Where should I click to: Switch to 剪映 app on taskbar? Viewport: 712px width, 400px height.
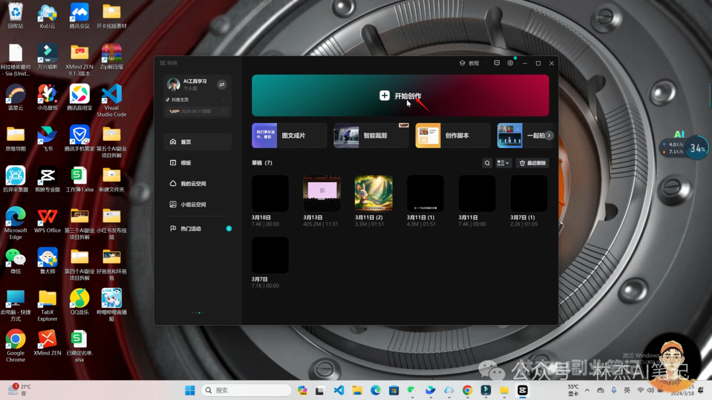(x=523, y=391)
